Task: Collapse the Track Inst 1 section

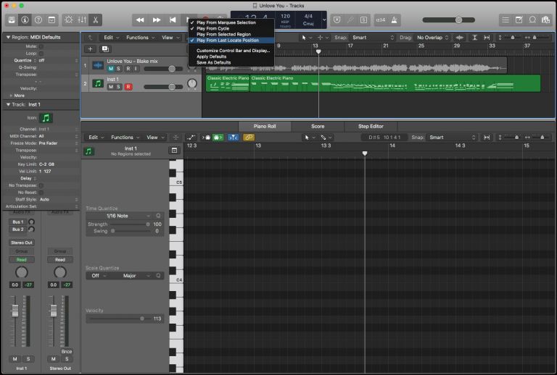Action: [8, 104]
